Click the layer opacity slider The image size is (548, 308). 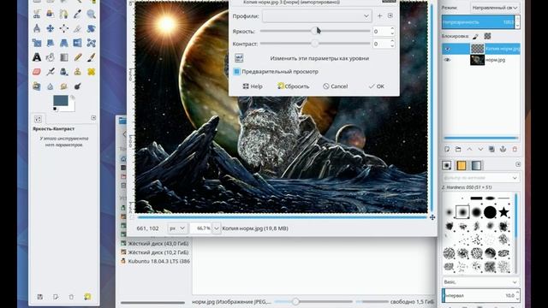[x=478, y=22]
